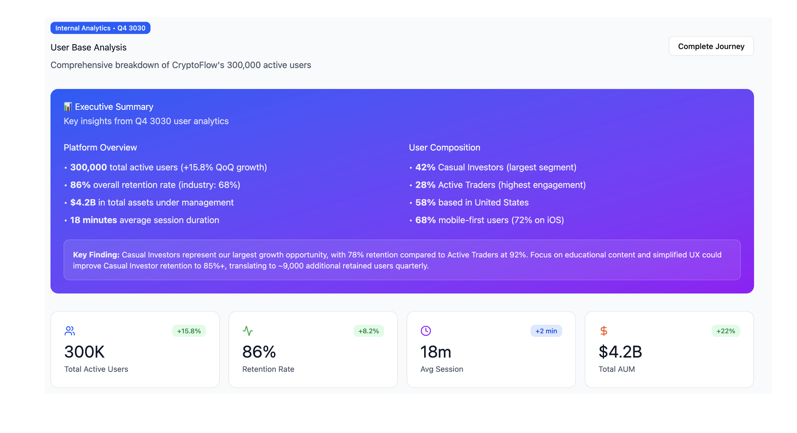Screen dimensions: 797x433
Task: Click the Total AUM label
Action: 617,369
